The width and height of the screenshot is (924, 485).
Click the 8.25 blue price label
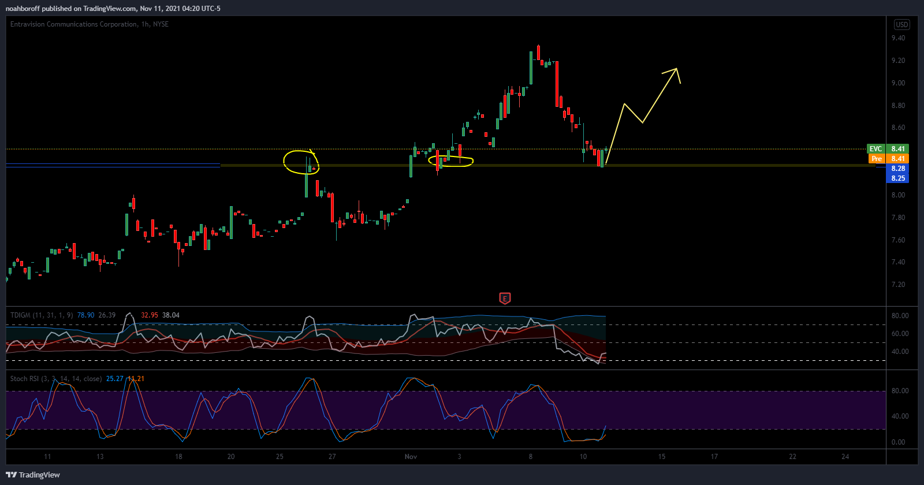[897, 178]
